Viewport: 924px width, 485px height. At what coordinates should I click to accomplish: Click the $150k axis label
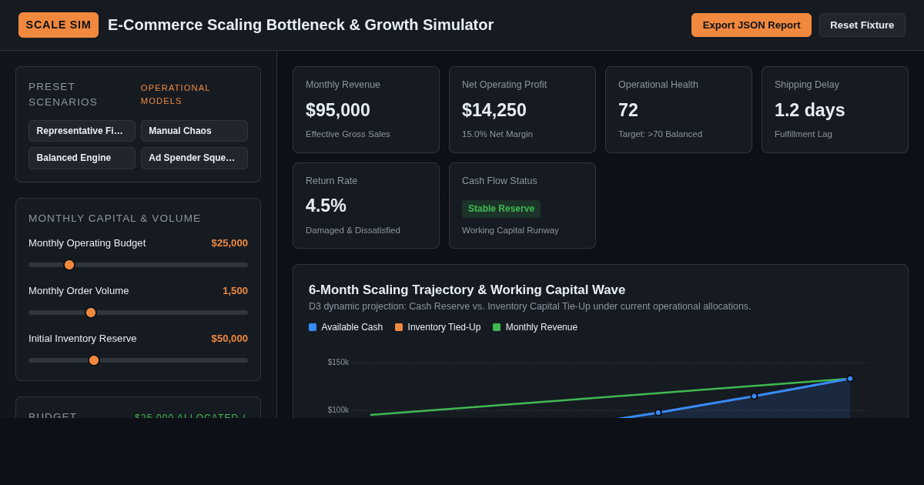coord(338,363)
